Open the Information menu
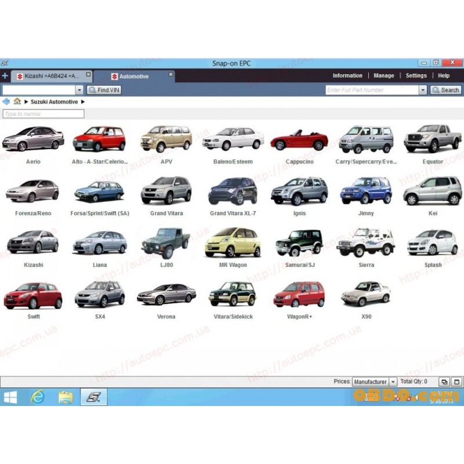The height and width of the screenshot is (464, 464). coord(347,76)
